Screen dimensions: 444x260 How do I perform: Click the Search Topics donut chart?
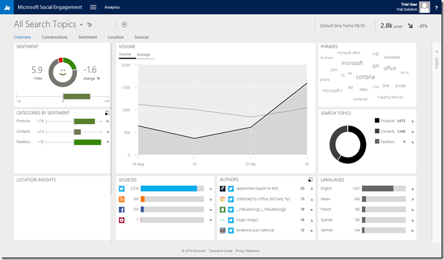pos(347,145)
